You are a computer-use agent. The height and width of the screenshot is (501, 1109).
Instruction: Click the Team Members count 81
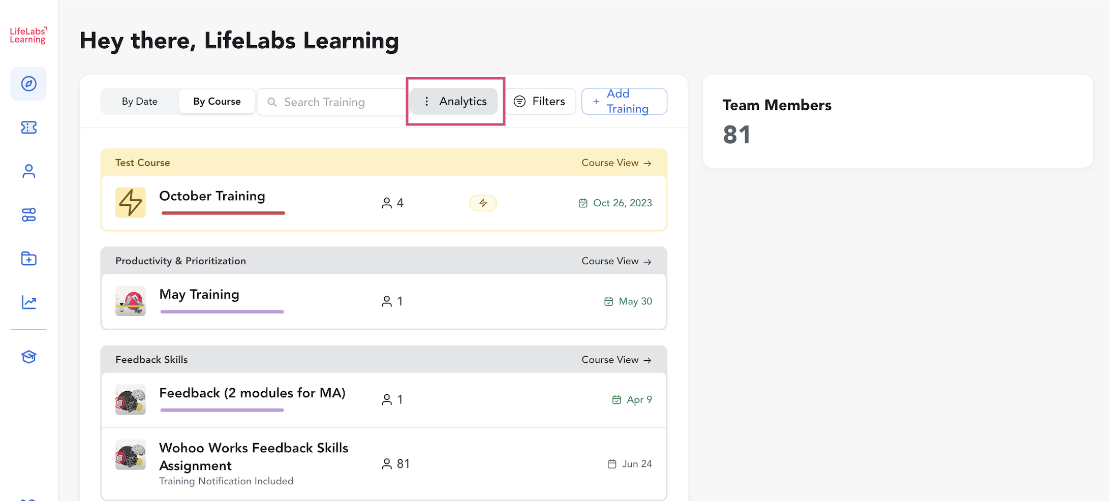[x=736, y=135]
